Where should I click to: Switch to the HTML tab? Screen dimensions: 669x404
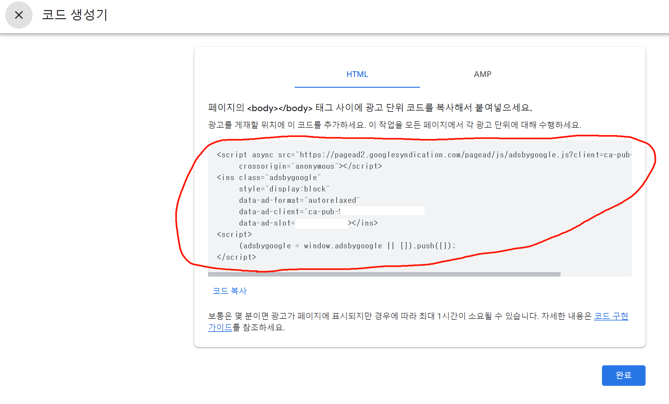coord(357,74)
